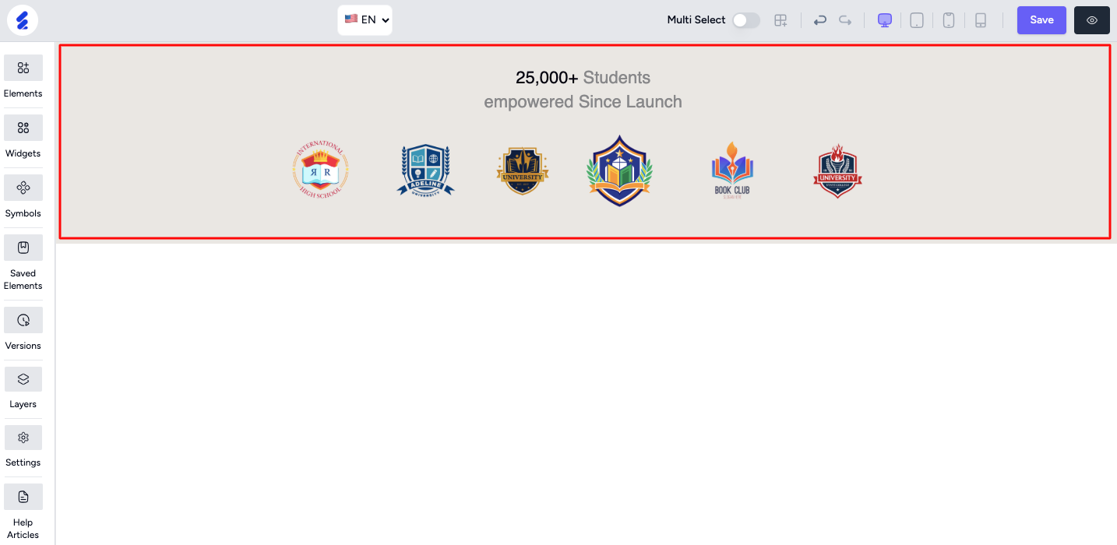Toggle the Multi Select switch
Screen dimensions: 1117x545
coord(746,20)
